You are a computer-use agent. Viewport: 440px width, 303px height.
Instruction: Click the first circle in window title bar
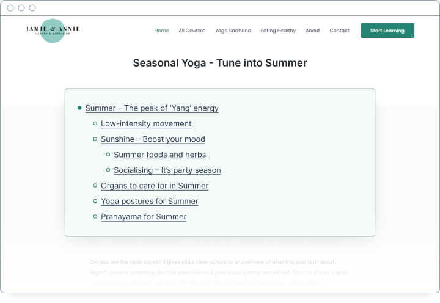(10, 8)
